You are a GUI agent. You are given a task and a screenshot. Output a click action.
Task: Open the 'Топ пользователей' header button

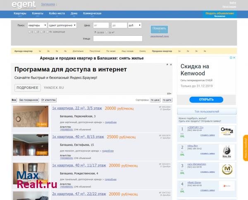coord(207,112)
